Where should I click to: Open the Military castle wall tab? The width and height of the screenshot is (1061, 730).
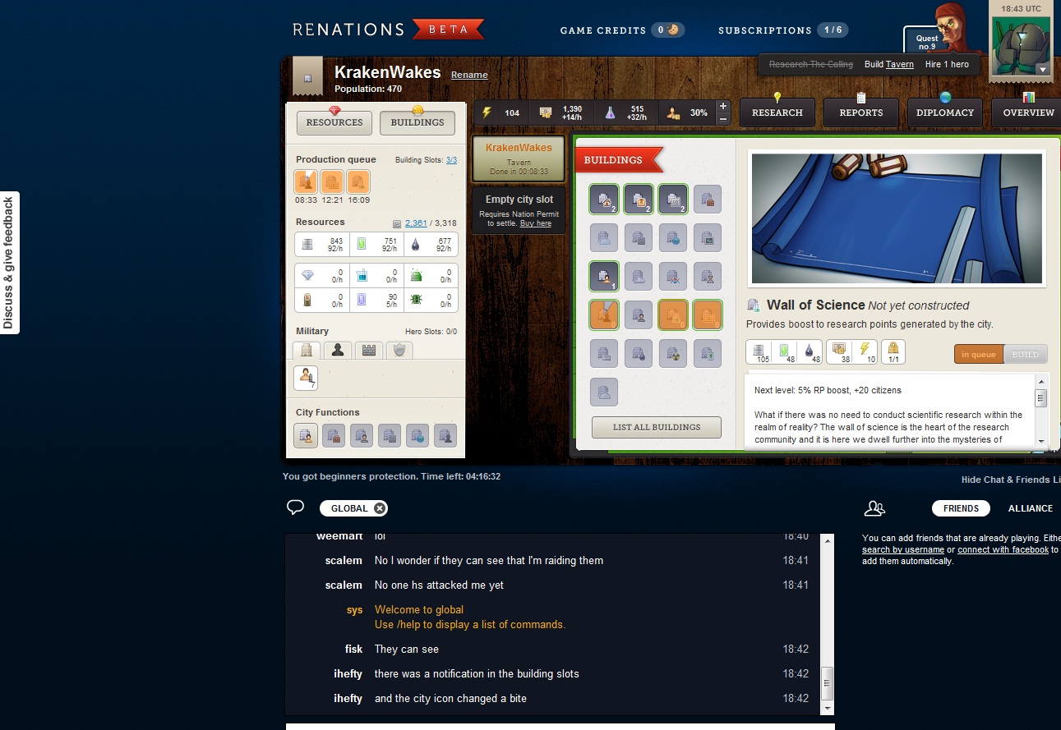[x=368, y=350]
